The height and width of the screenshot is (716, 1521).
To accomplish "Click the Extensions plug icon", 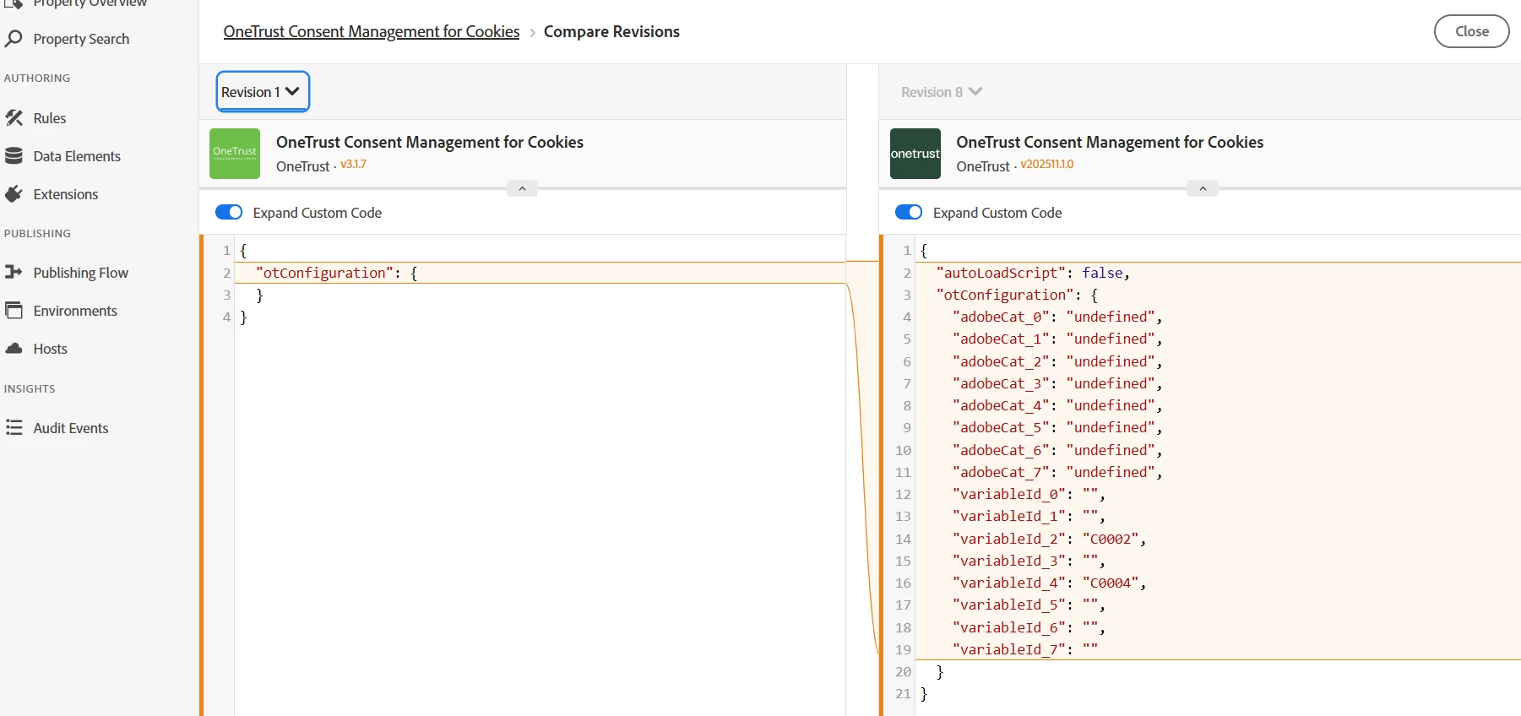I will pyautogui.click(x=14, y=194).
